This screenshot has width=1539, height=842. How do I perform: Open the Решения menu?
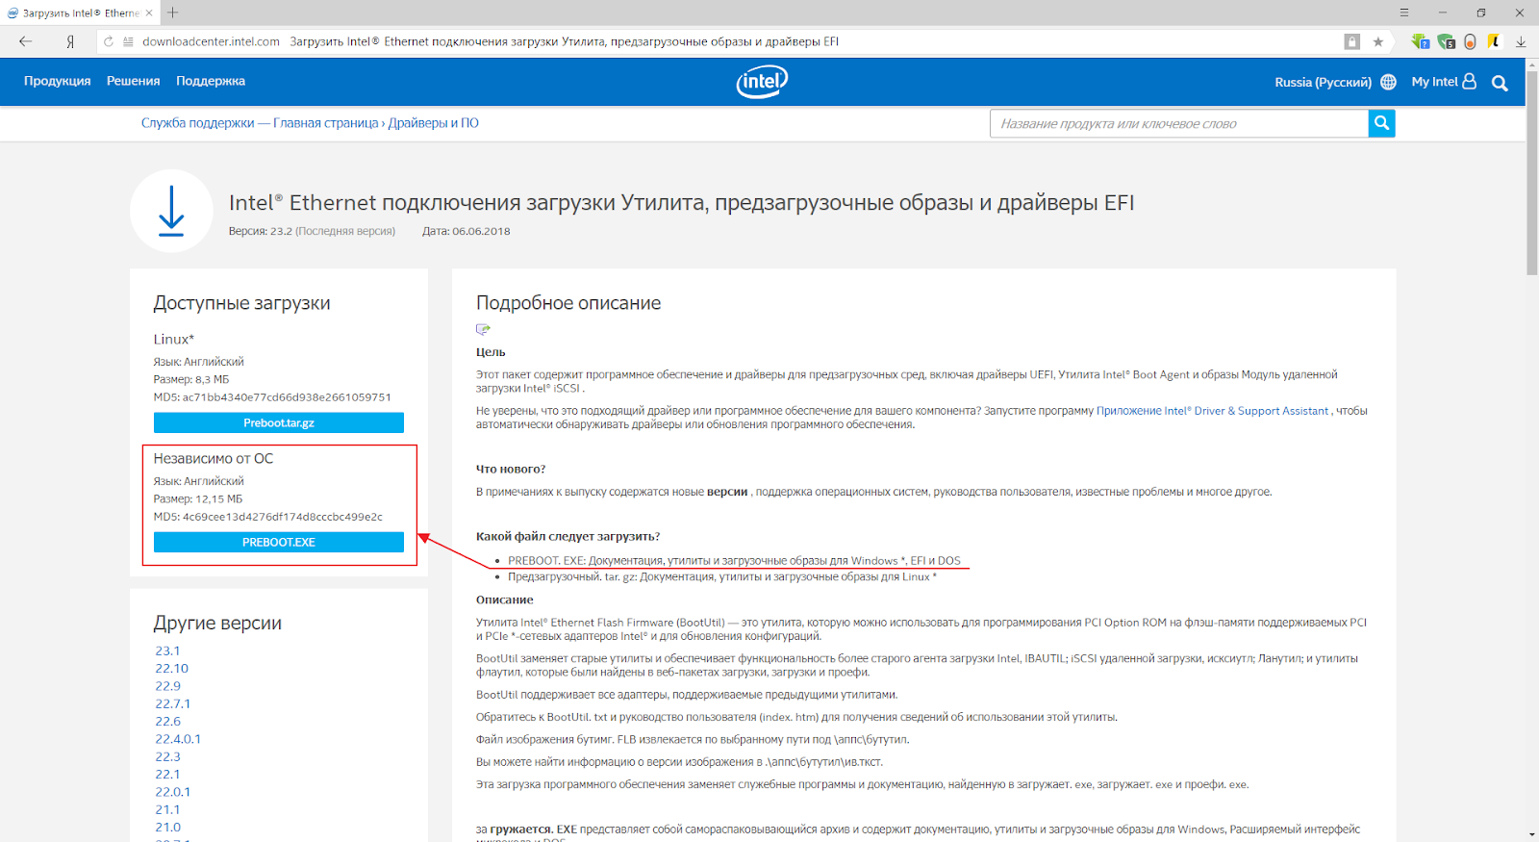pyautogui.click(x=134, y=81)
